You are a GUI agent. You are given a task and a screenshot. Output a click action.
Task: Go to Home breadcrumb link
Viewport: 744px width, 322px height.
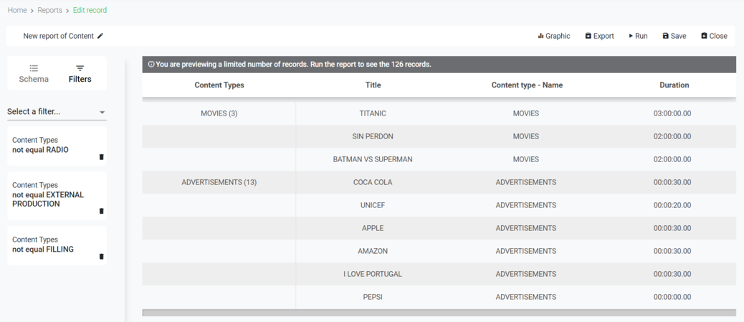(17, 10)
